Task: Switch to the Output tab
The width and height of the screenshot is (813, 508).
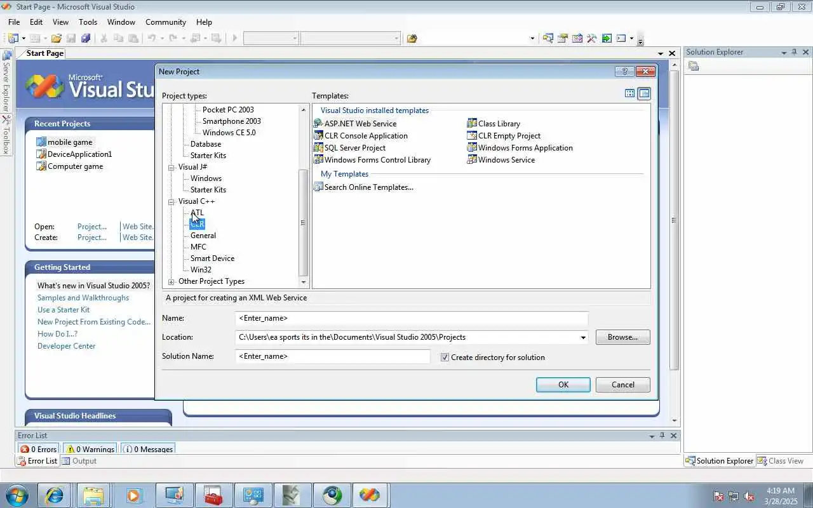Action: click(79, 461)
